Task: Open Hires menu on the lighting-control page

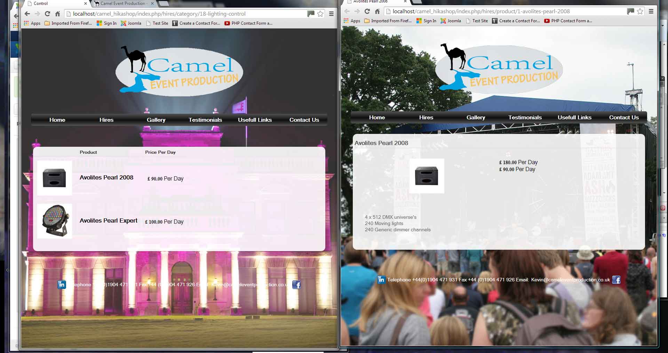Action: [106, 120]
